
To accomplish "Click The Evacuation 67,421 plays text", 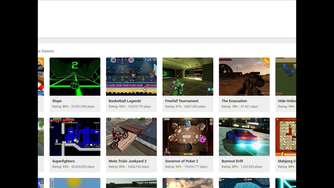I will 249,107.
